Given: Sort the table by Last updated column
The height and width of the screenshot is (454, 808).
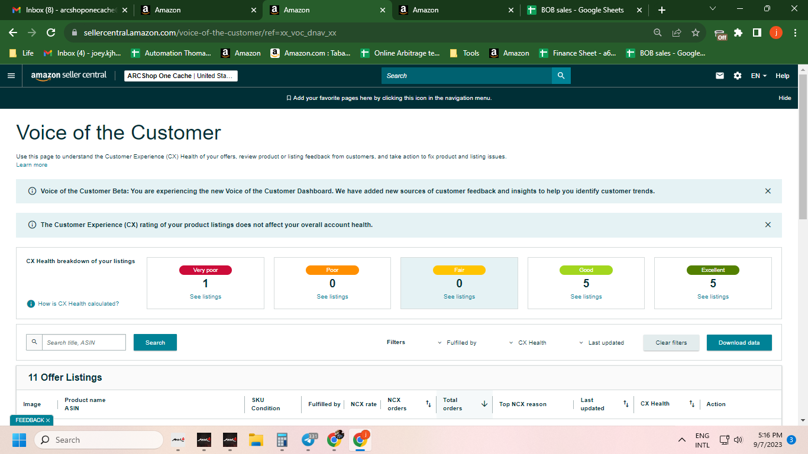Looking at the screenshot, I should pyautogui.click(x=626, y=404).
